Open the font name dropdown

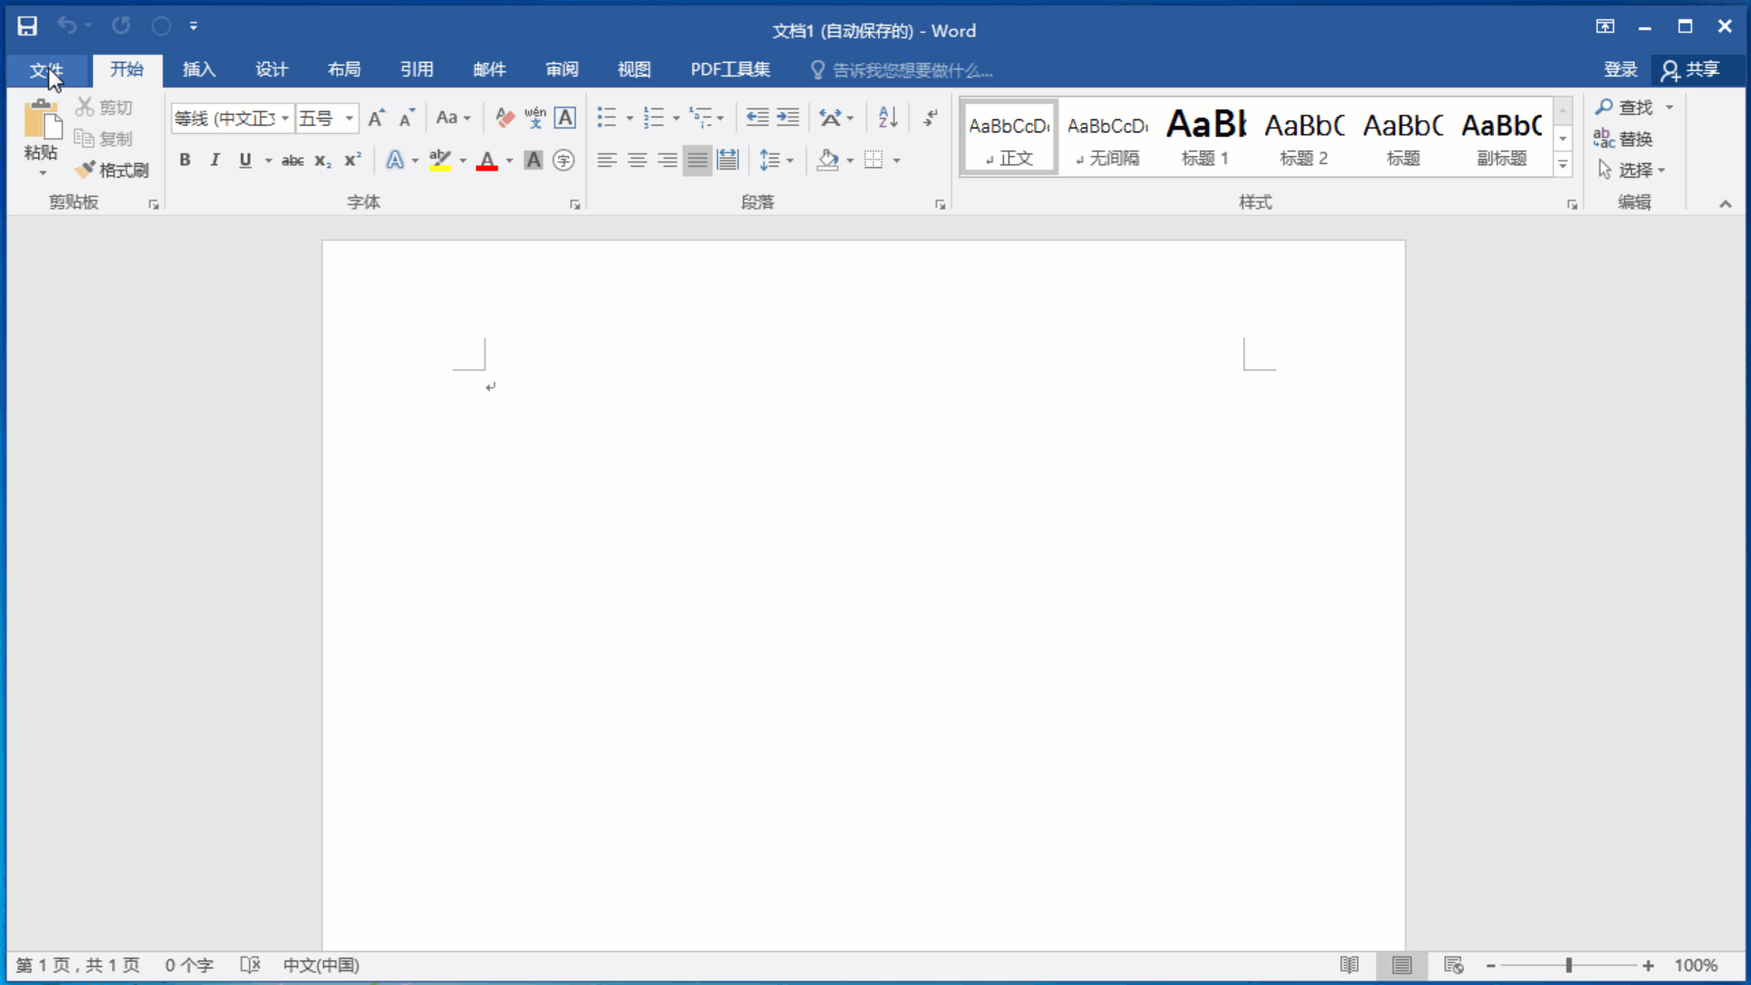coord(285,119)
